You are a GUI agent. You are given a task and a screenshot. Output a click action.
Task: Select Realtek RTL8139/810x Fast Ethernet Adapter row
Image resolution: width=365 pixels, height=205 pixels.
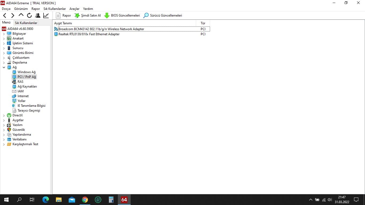[132, 34]
